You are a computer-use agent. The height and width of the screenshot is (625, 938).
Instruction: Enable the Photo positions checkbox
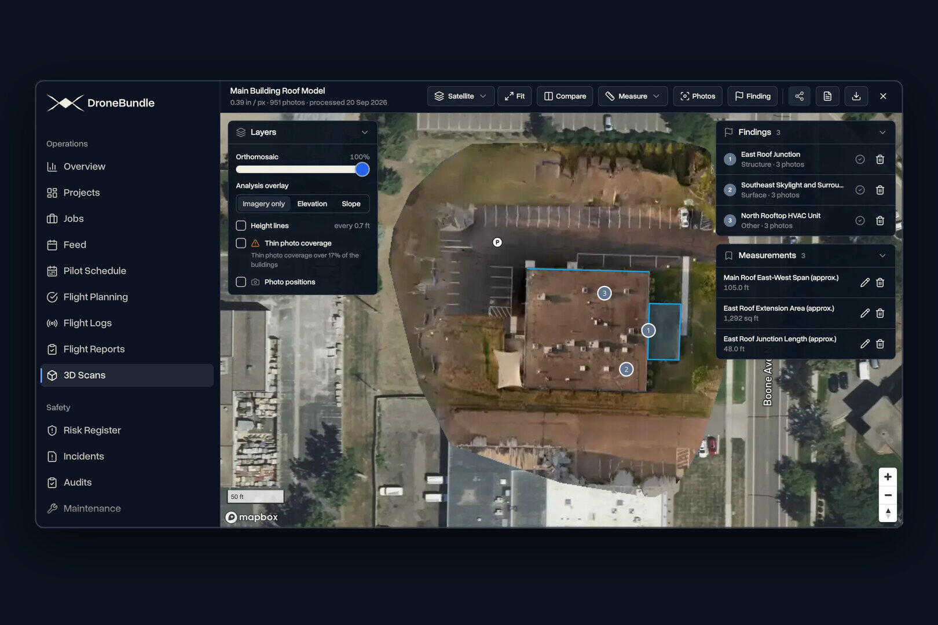(241, 282)
